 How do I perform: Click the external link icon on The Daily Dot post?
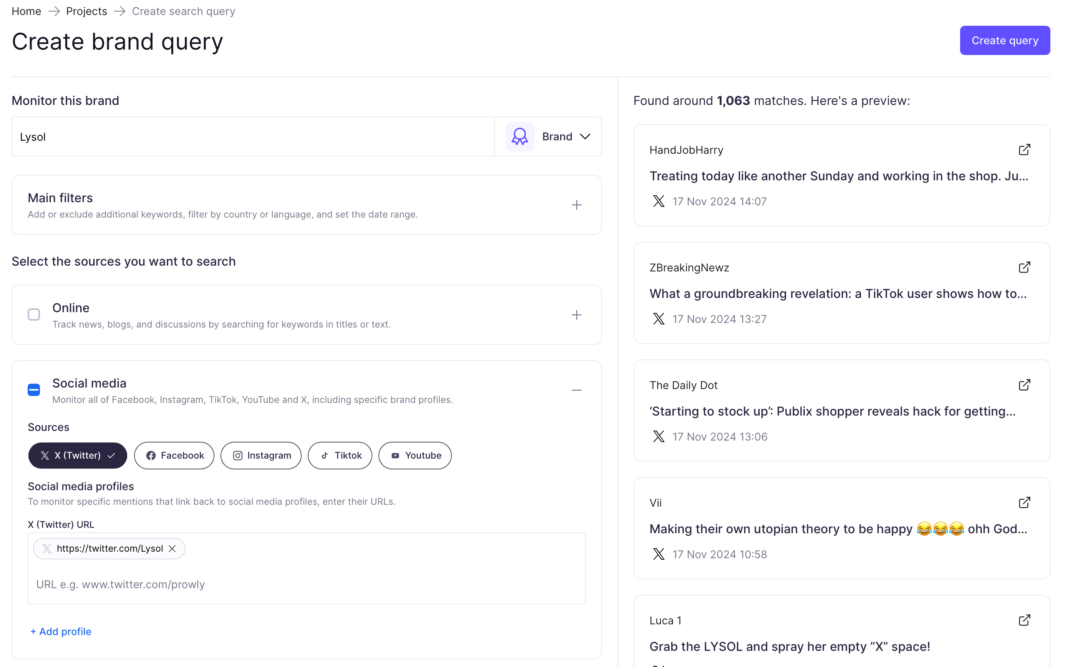coord(1025,385)
